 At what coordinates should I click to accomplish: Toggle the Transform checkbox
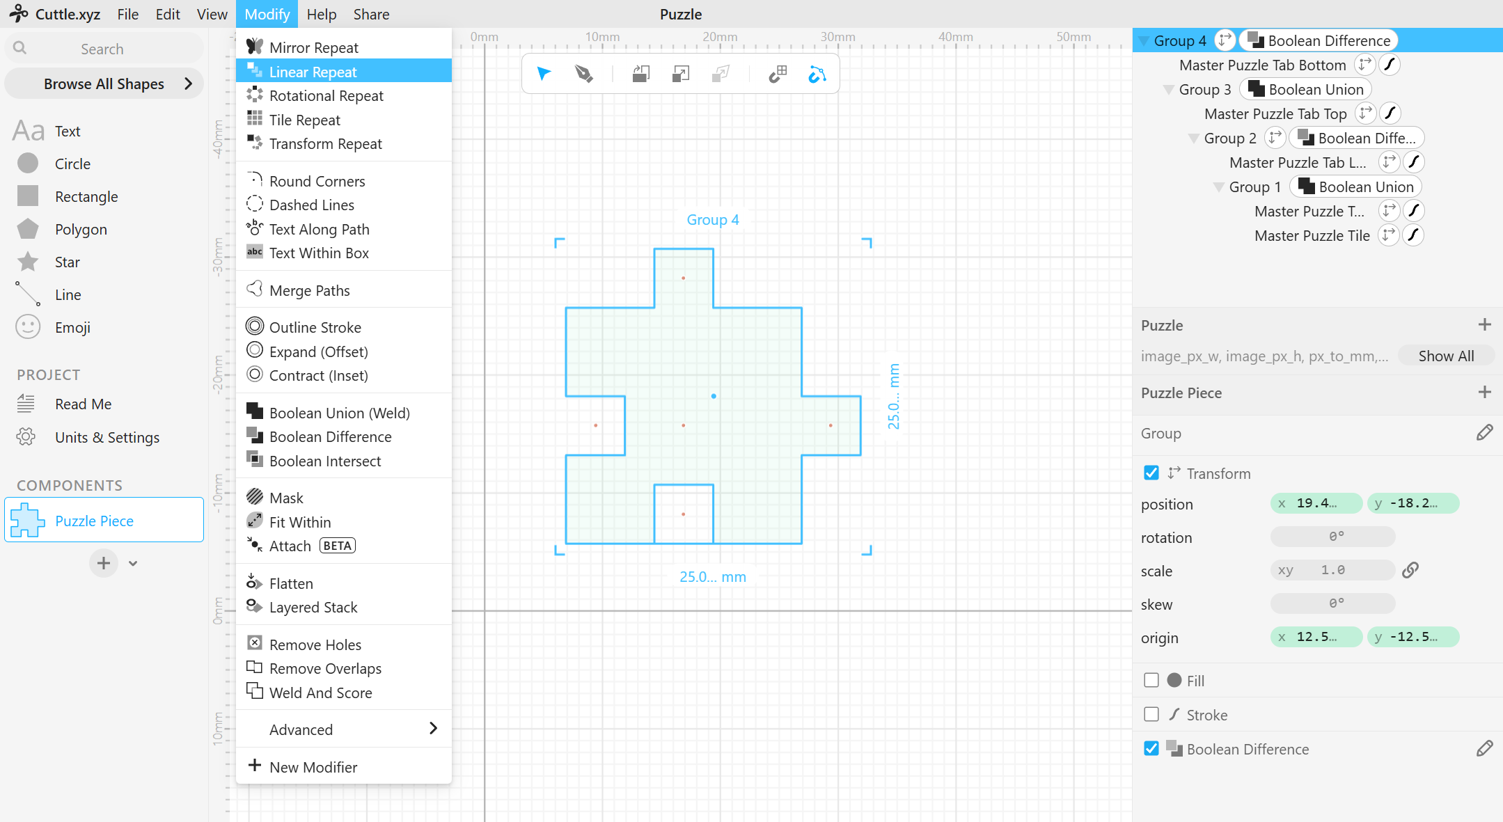(x=1151, y=473)
